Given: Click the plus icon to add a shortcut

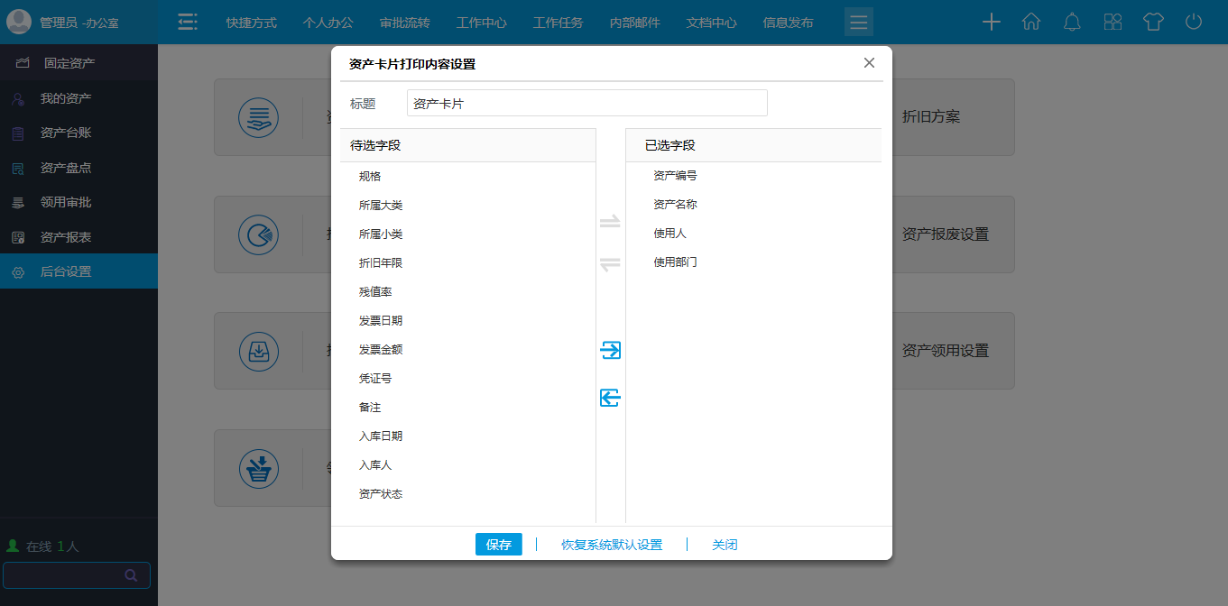Looking at the screenshot, I should pyautogui.click(x=991, y=22).
